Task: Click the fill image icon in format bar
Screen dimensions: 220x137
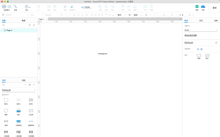Action: click(x=130, y=15)
